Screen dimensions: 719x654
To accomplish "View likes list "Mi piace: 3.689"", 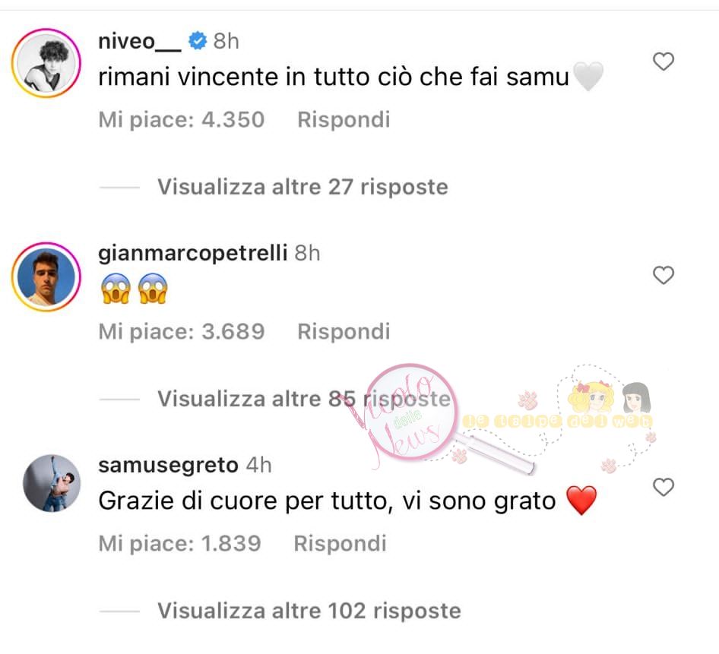I will point(182,332).
